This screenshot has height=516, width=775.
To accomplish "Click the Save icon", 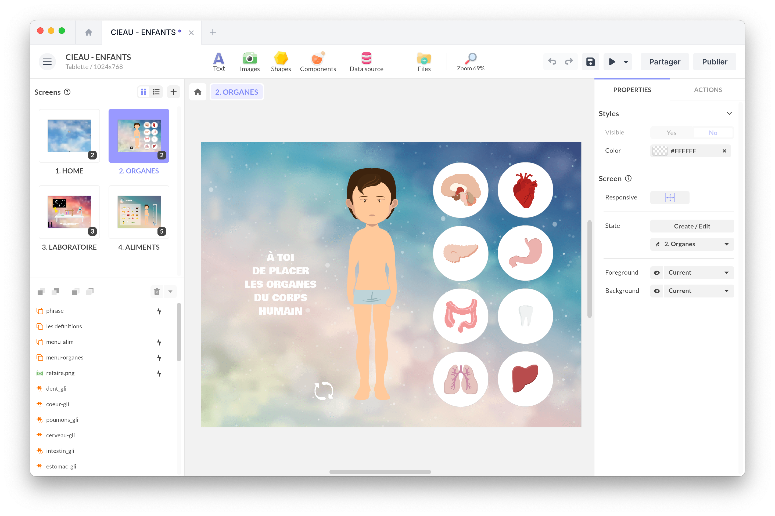I will coord(590,61).
